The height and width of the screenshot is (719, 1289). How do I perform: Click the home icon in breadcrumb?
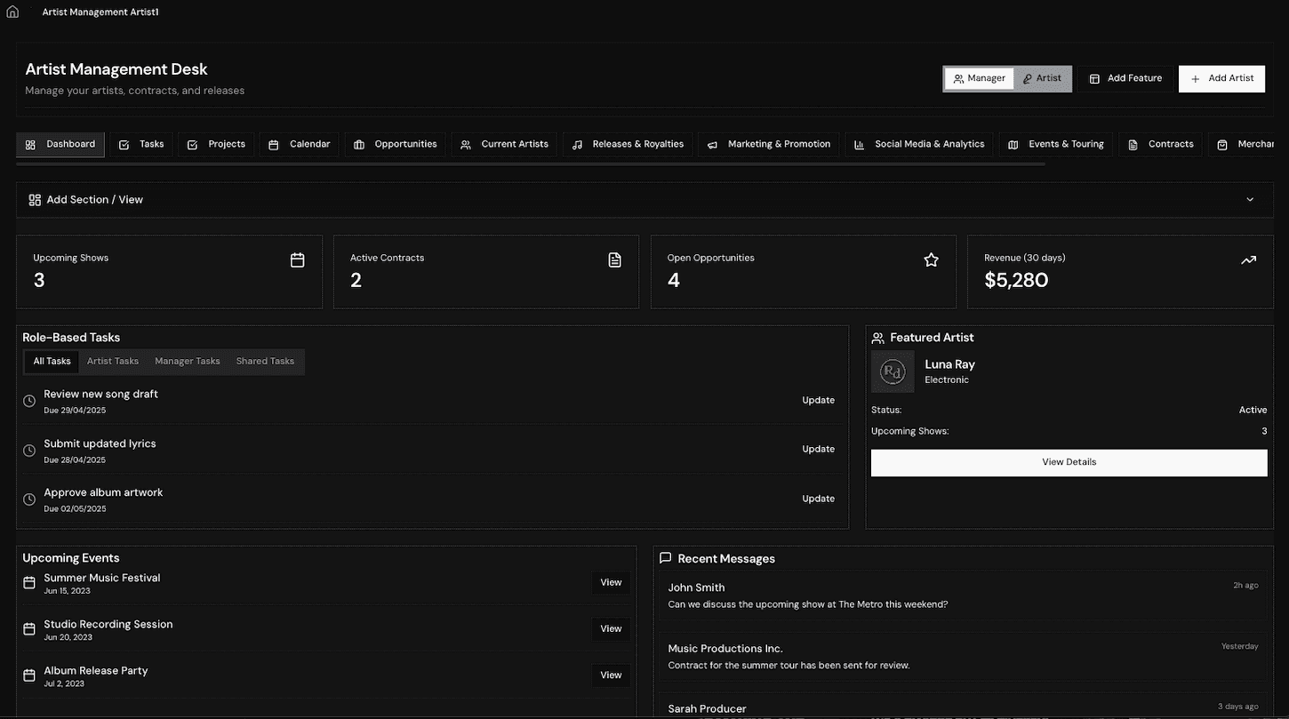12,12
